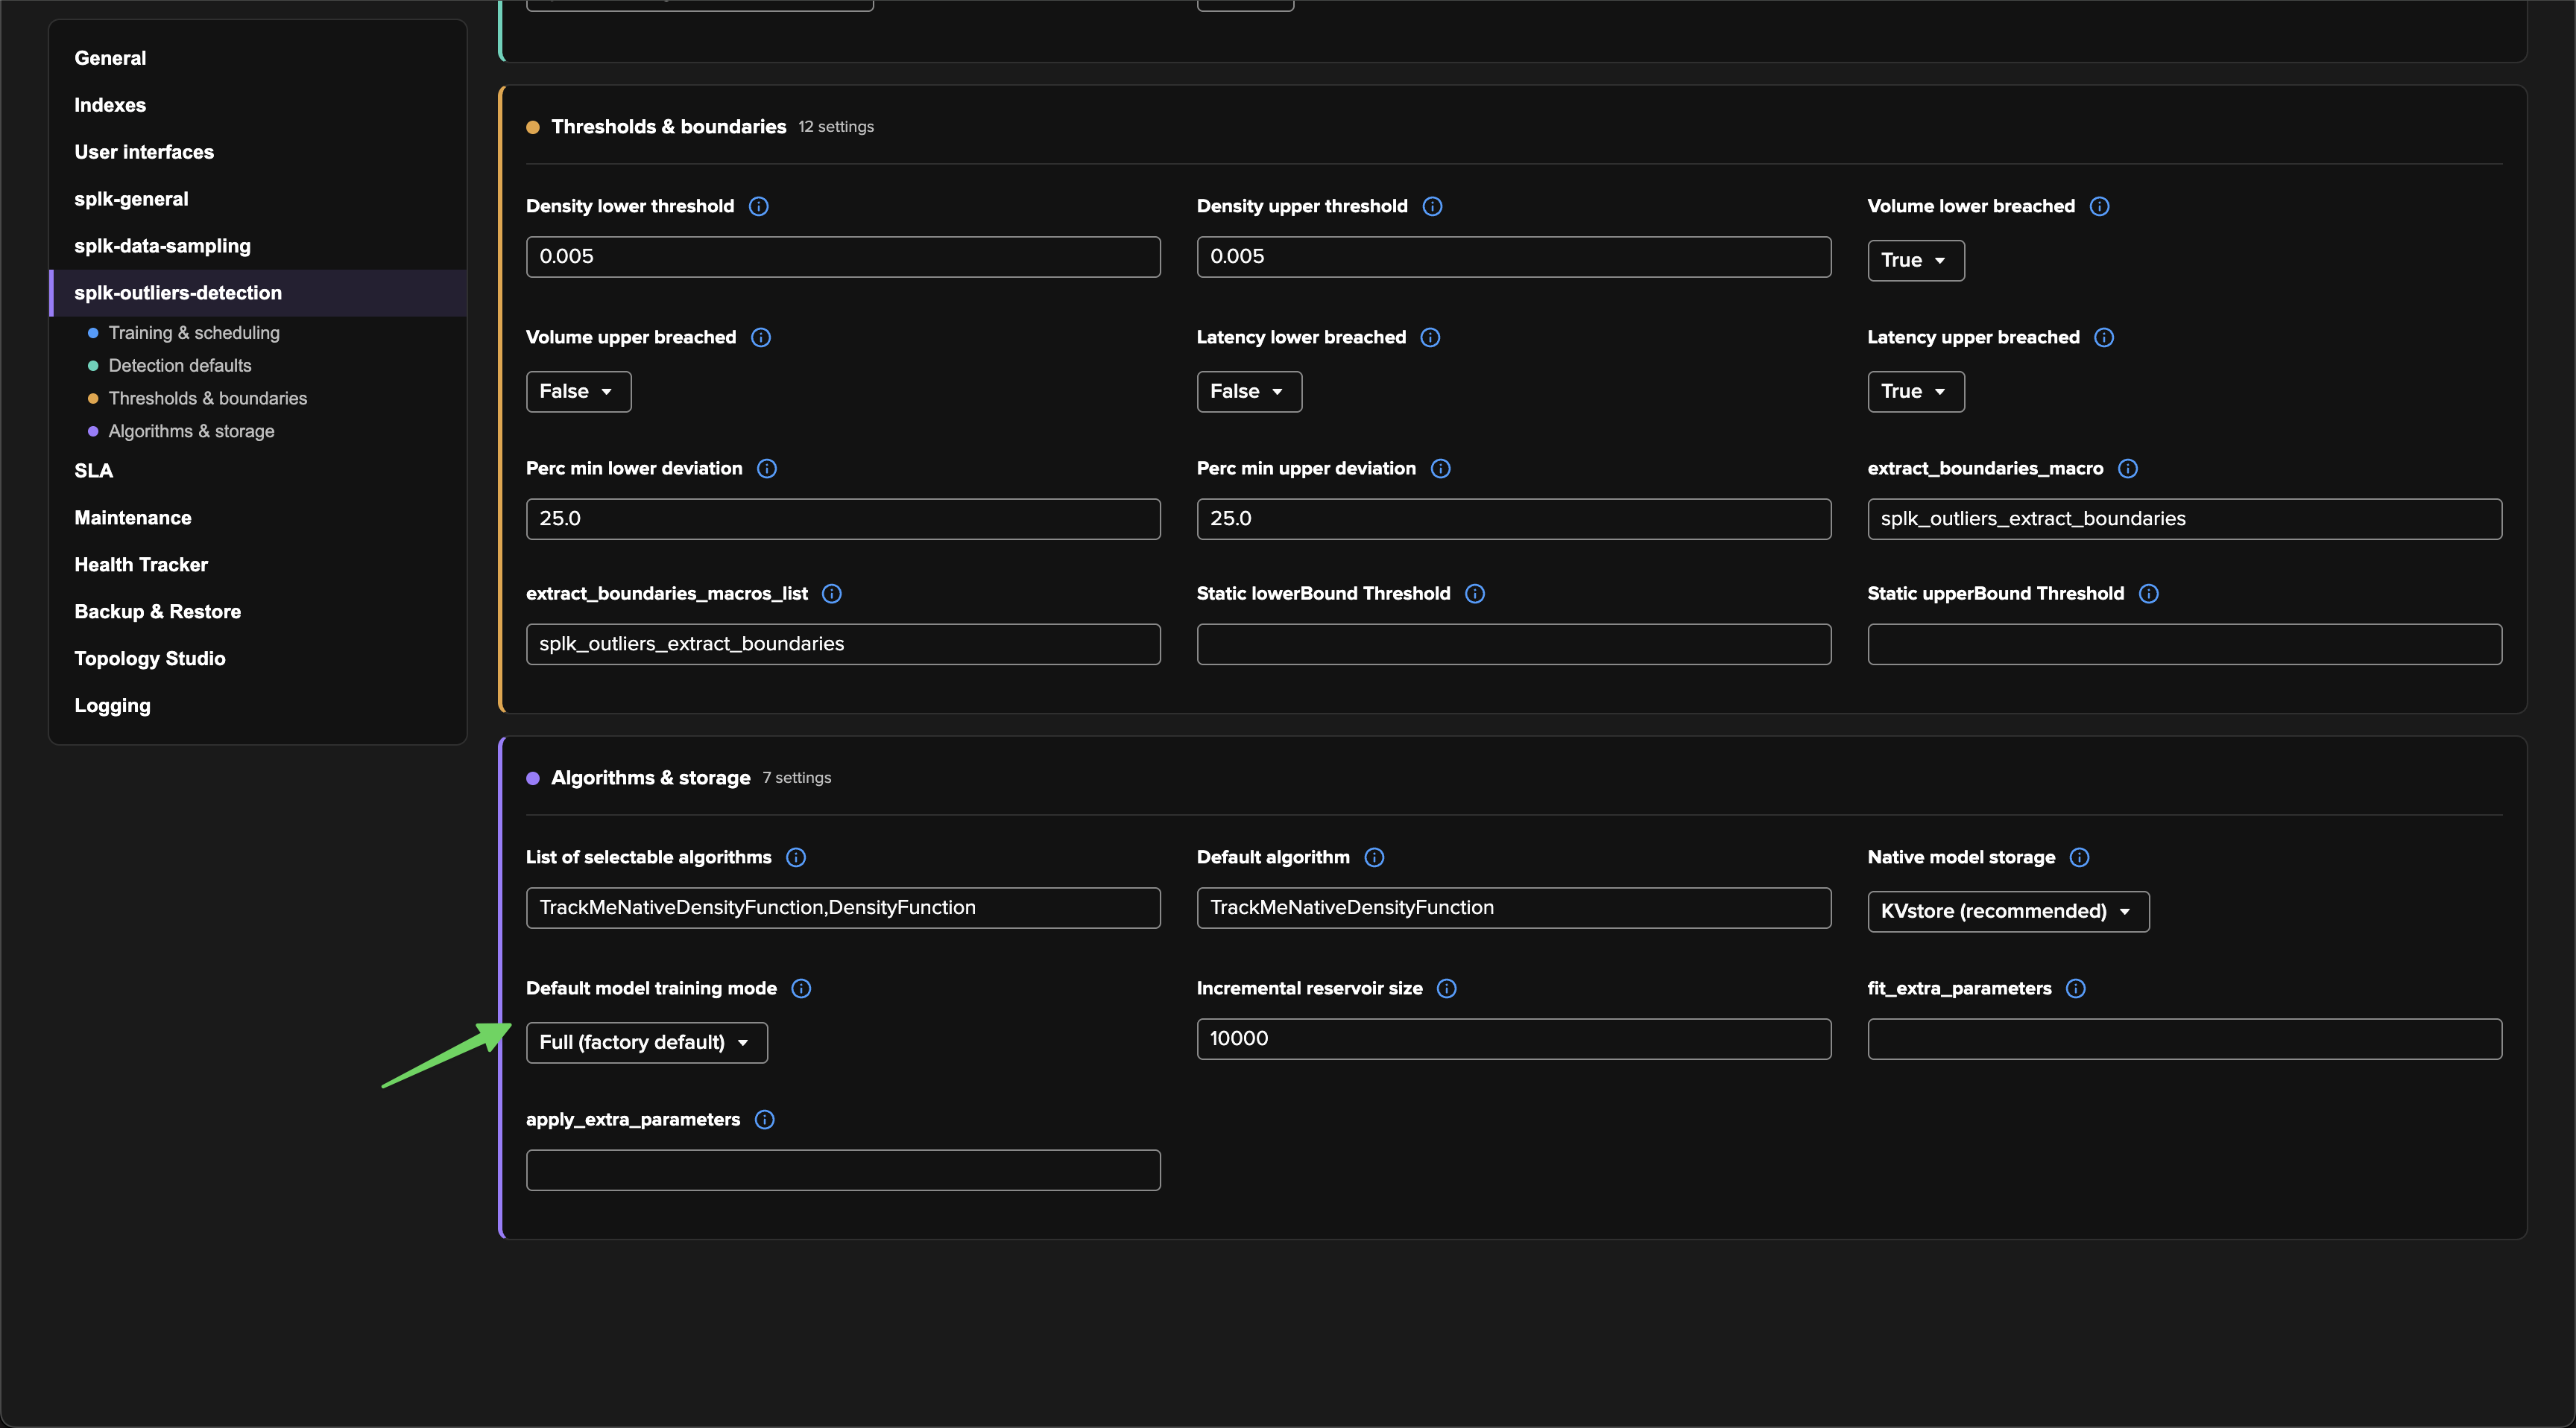The height and width of the screenshot is (1428, 2576).
Task: Click info icon beside Volume lower breached
Action: [2100, 206]
